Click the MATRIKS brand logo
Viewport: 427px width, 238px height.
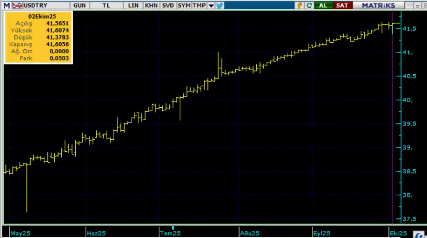[378, 5]
